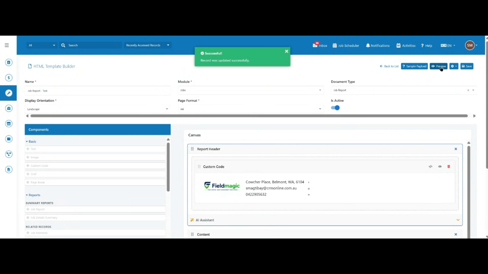Click the right arrow of horizontal scrollbar

pyautogui.click(x=474, y=116)
